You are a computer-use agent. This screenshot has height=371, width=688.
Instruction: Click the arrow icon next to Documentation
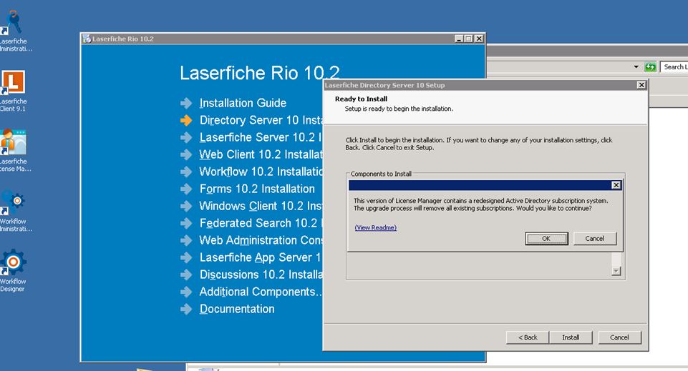coord(186,310)
